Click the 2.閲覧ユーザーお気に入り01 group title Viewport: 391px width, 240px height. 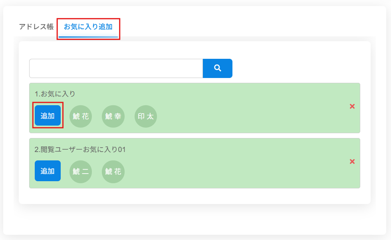click(80, 150)
